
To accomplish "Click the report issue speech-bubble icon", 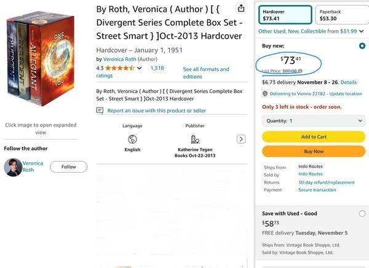I will pyautogui.click(x=100, y=111).
